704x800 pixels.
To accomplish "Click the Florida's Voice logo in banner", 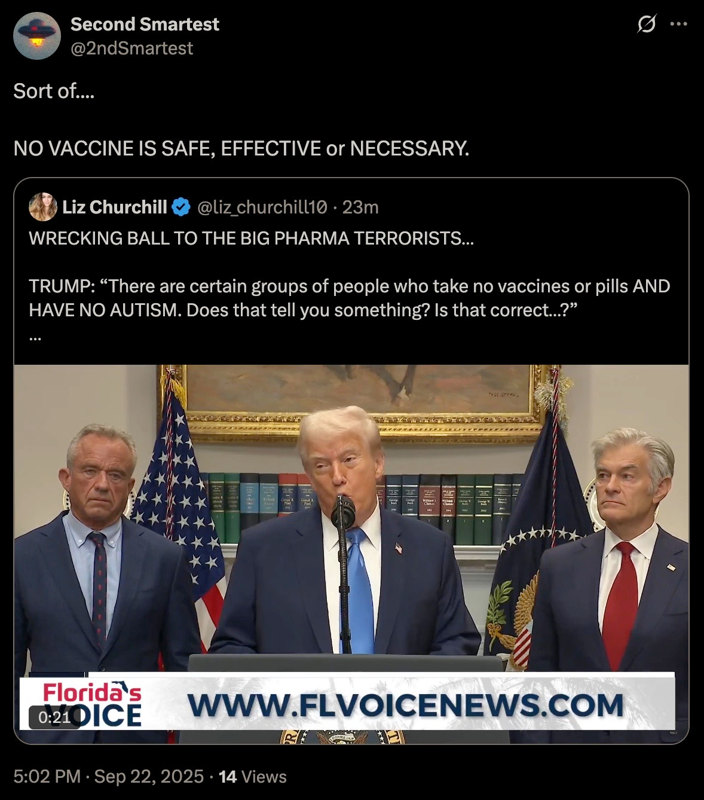I will [x=90, y=704].
